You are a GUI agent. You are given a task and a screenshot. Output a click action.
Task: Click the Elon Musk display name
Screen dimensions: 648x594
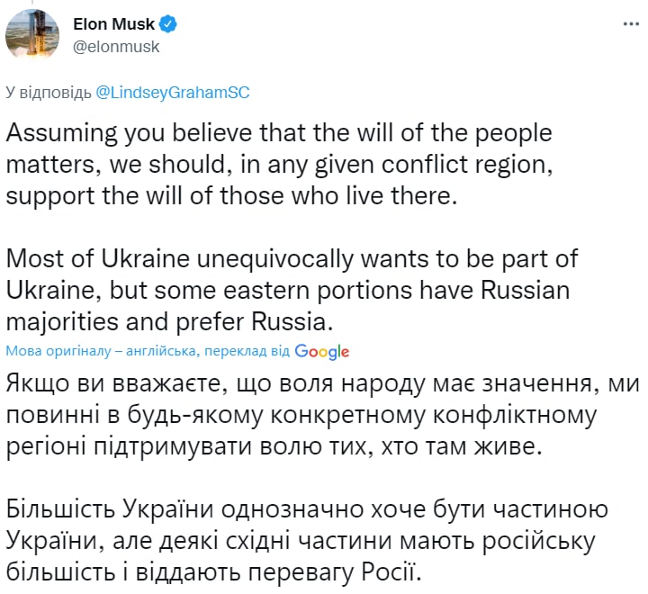(x=112, y=24)
